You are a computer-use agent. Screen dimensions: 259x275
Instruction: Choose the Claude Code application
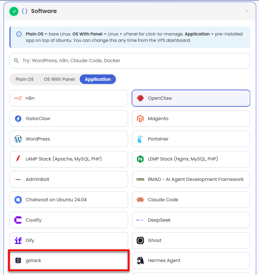[191, 199]
